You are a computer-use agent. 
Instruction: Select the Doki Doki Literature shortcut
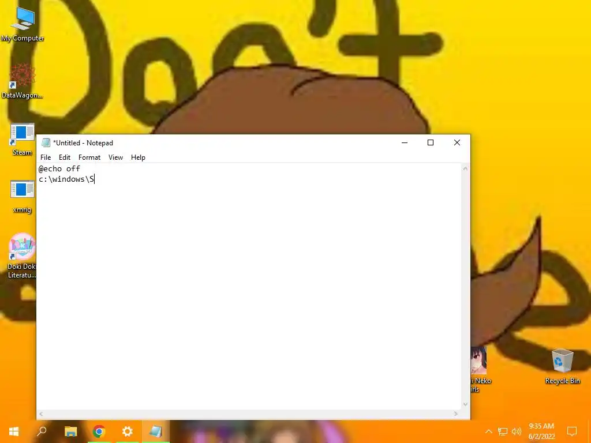pos(22,256)
